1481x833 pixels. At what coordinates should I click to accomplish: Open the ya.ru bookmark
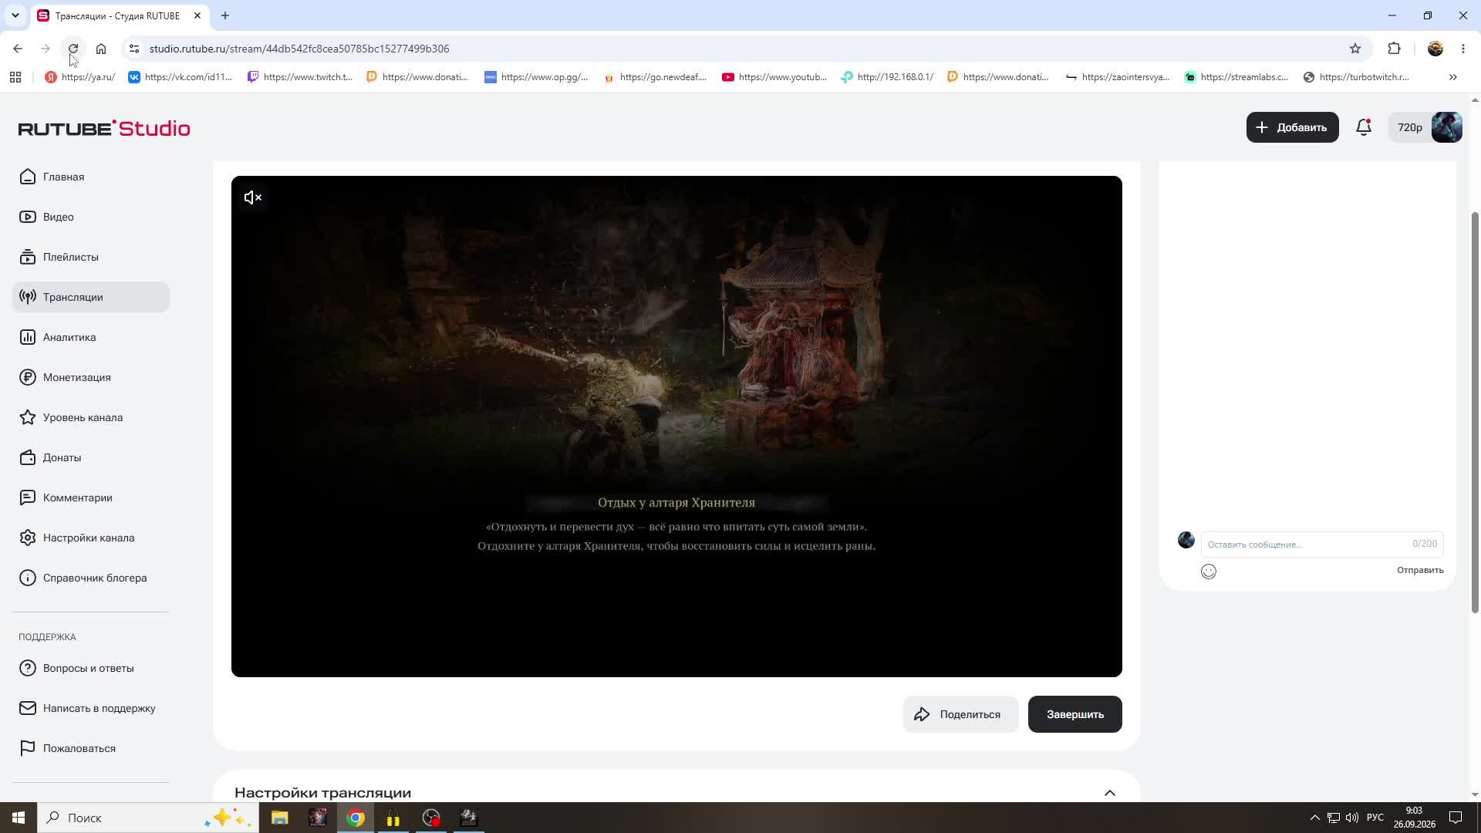pos(80,77)
